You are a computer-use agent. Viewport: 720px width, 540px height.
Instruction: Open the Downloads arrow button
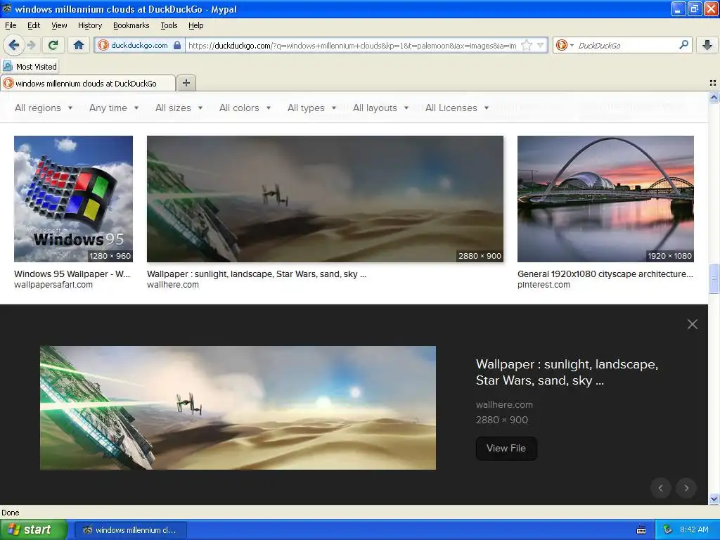pyautogui.click(x=707, y=45)
